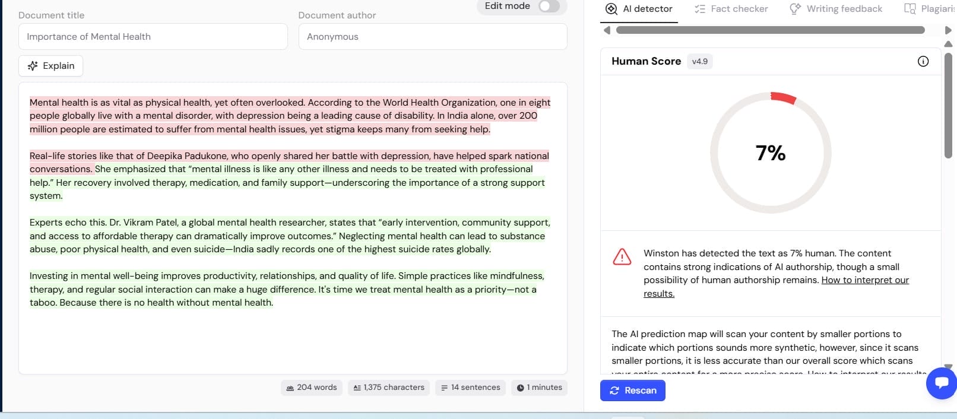This screenshot has height=419, width=957.
Task: Click the red warning triangle icon
Action: pos(622,256)
